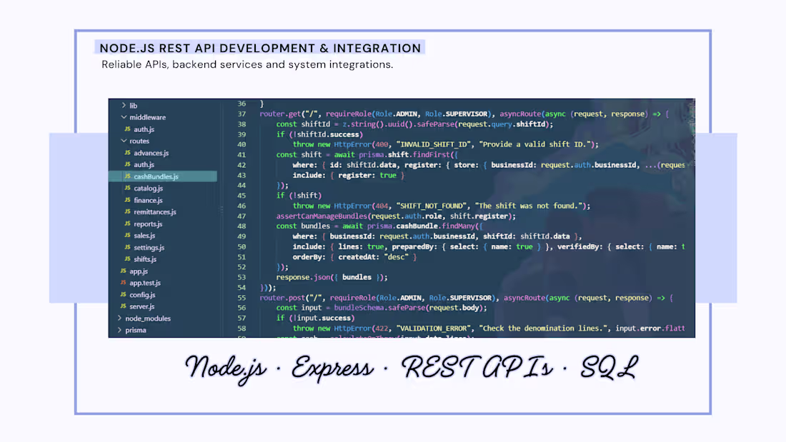Open remittances.js file
The image size is (786, 442).
155,212
